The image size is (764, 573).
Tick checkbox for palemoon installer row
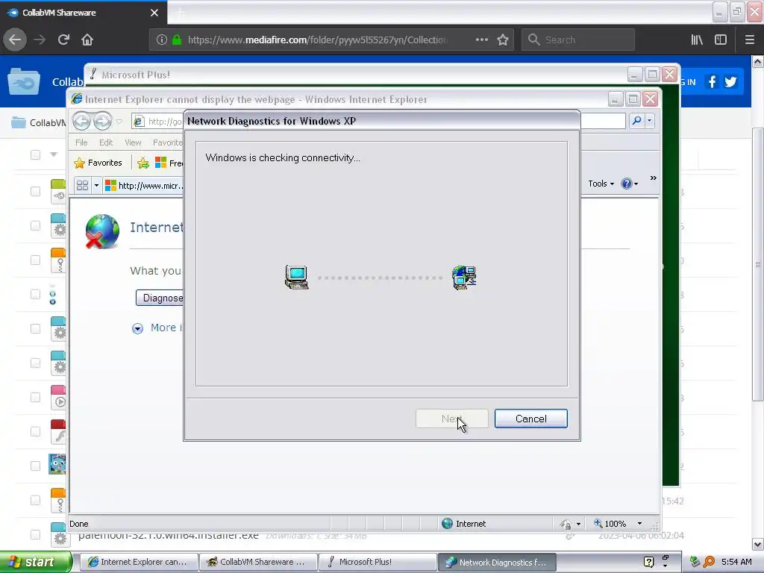35,535
